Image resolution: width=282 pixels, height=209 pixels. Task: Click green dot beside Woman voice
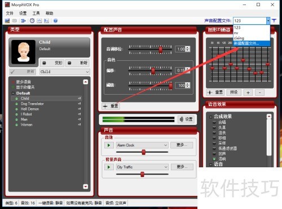point(16,124)
